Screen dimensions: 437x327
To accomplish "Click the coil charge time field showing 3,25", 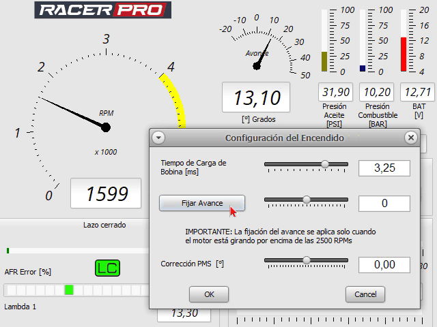I will coord(384,168).
